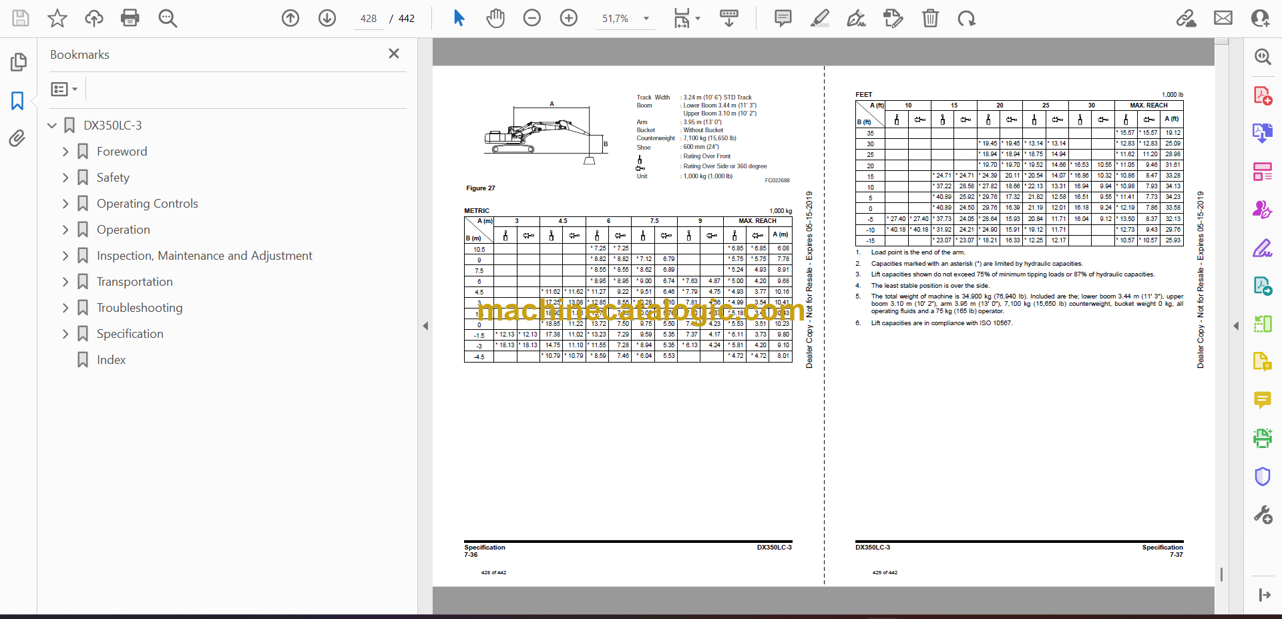Open the attachments paperclip panel

(18, 138)
